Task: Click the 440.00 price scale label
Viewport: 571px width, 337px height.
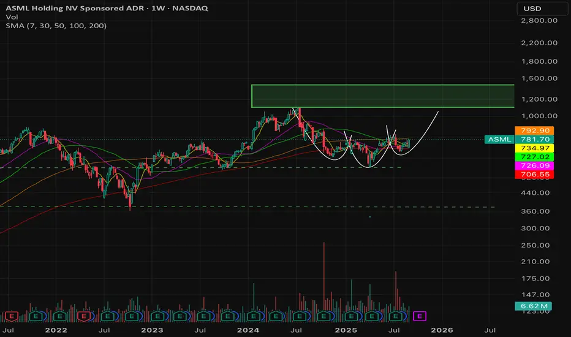Action: coord(535,192)
